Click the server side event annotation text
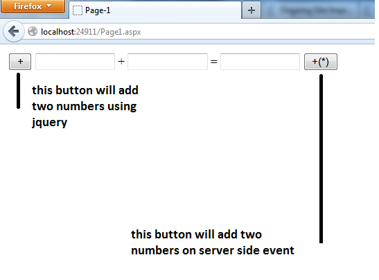The height and width of the screenshot is (280, 379). click(213, 243)
